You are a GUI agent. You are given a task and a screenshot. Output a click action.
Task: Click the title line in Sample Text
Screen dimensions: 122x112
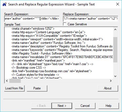coord(42,53)
